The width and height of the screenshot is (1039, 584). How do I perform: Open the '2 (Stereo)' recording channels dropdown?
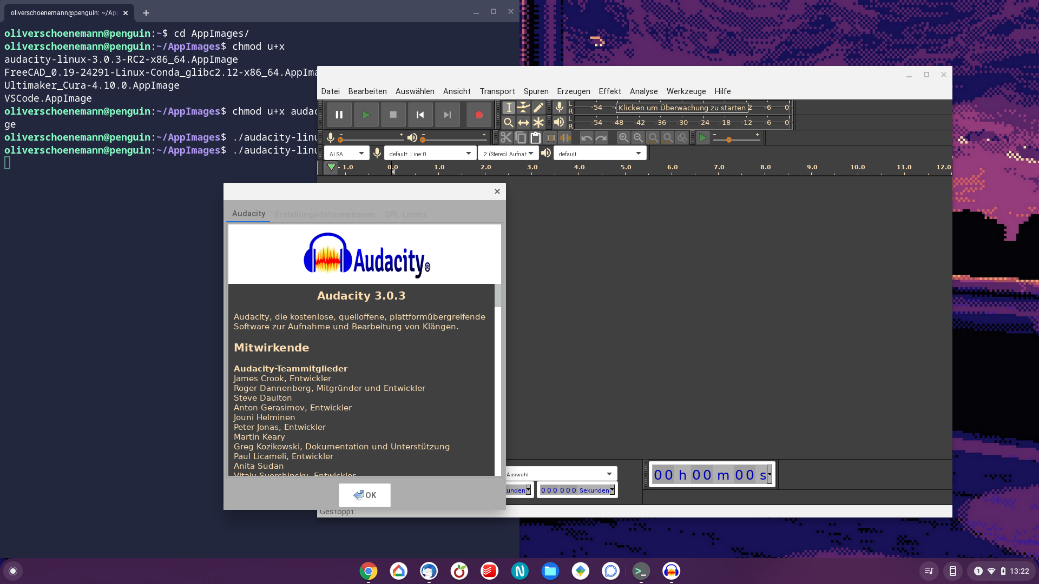coord(508,154)
